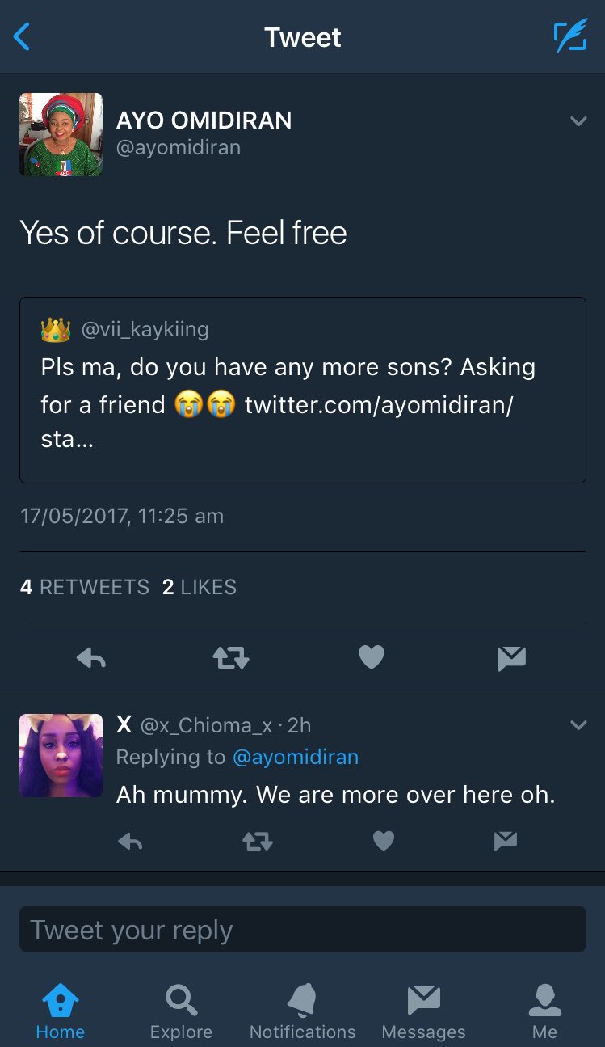The image size is (605, 1047).
Task: Like x_Chioma_x's reply with the heart
Action: click(383, 842)
